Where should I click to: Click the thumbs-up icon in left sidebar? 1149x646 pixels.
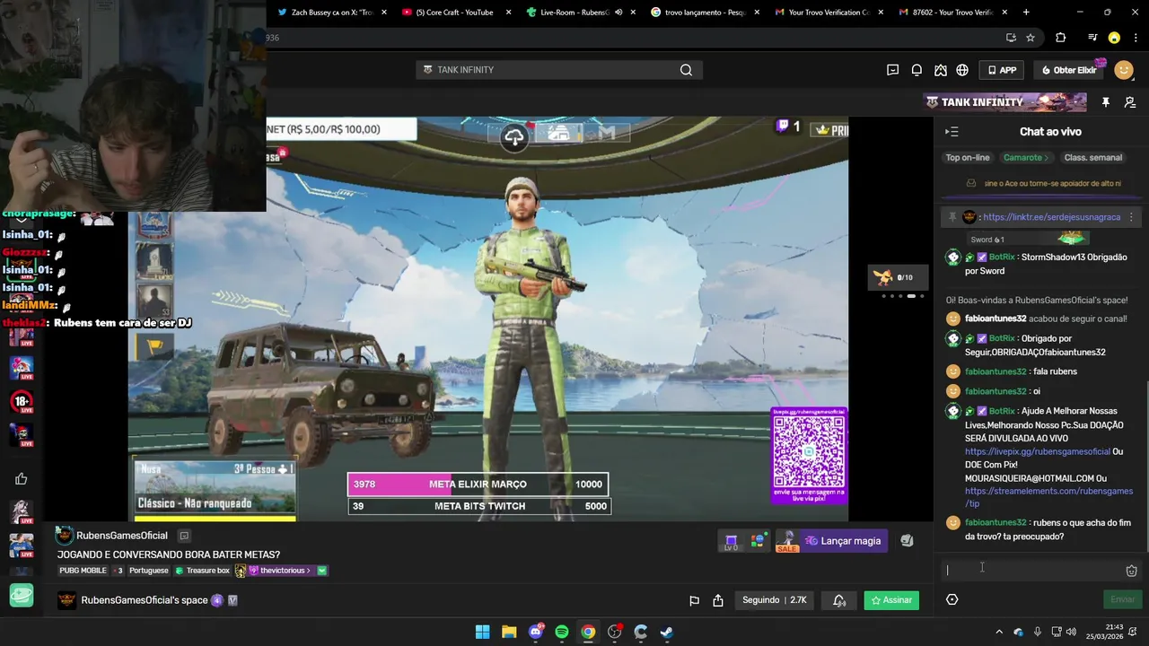(22, 479)
